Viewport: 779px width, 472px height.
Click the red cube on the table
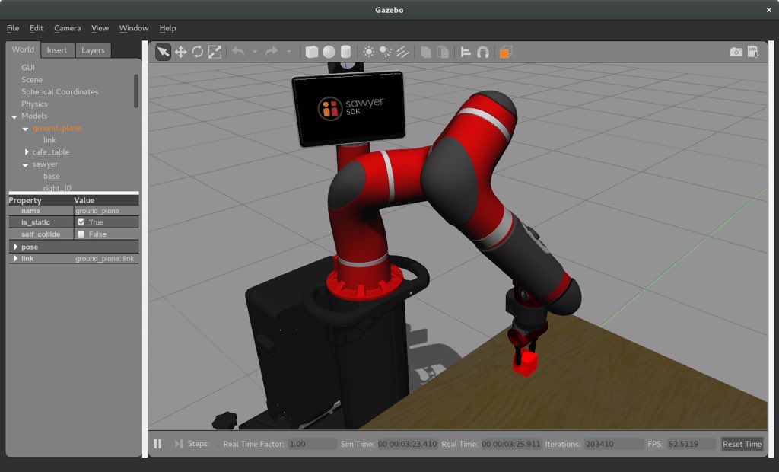526,364
